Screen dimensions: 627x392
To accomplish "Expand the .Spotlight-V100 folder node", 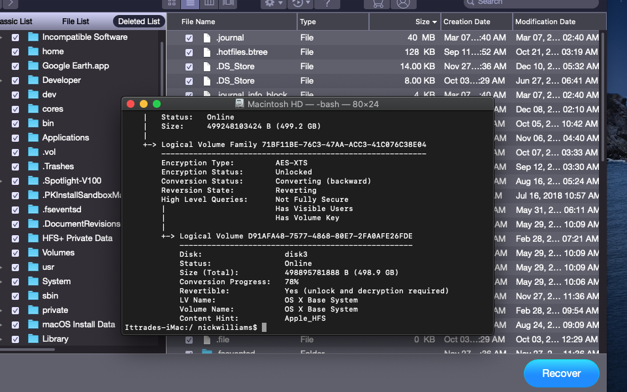I will (2, 181).
